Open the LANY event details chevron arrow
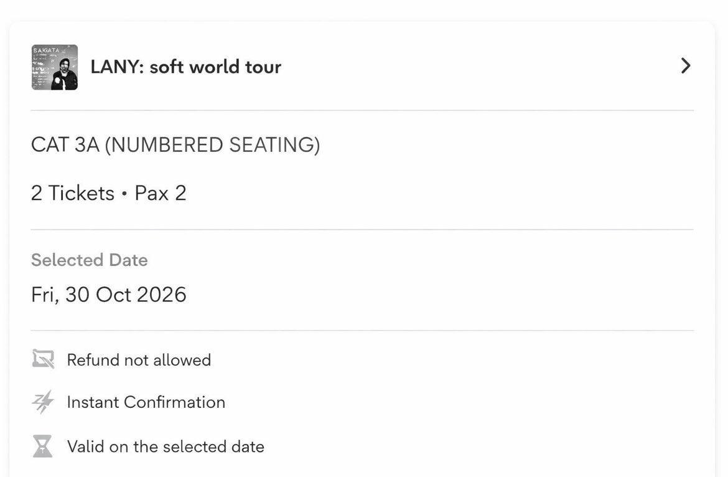The height and width of the screenshot is (477, 728). point(686,66)
